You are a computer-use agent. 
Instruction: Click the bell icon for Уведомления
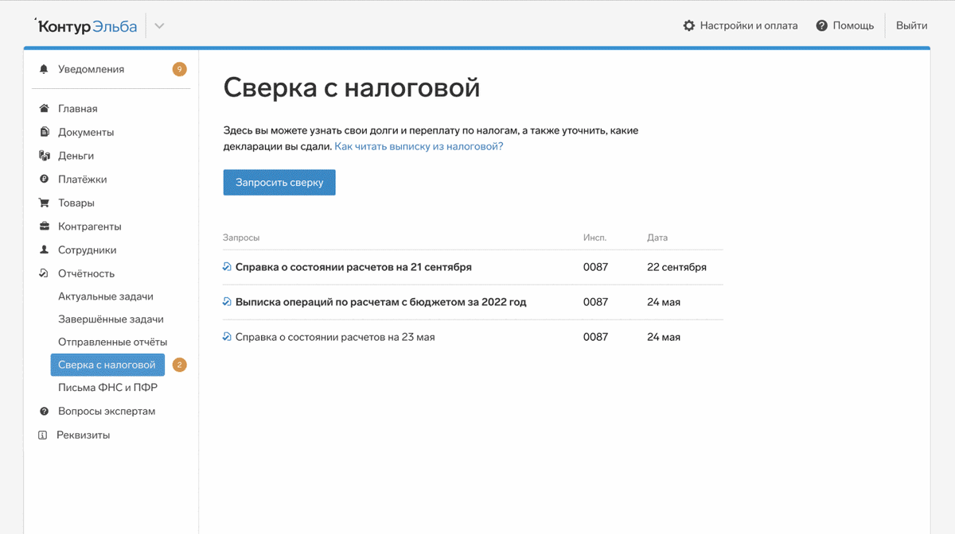pyautogui.click(x=44, y=69)
